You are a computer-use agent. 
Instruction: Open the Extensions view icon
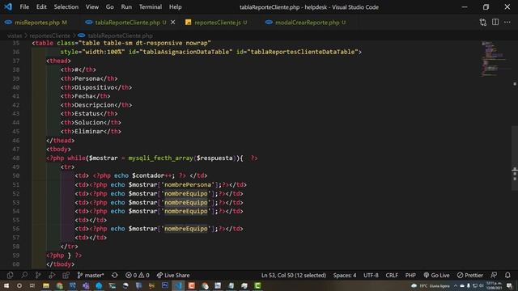(x=66, y=275)
